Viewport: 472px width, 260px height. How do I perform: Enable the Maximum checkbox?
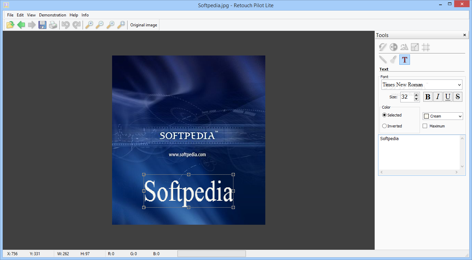pos(425,126)
